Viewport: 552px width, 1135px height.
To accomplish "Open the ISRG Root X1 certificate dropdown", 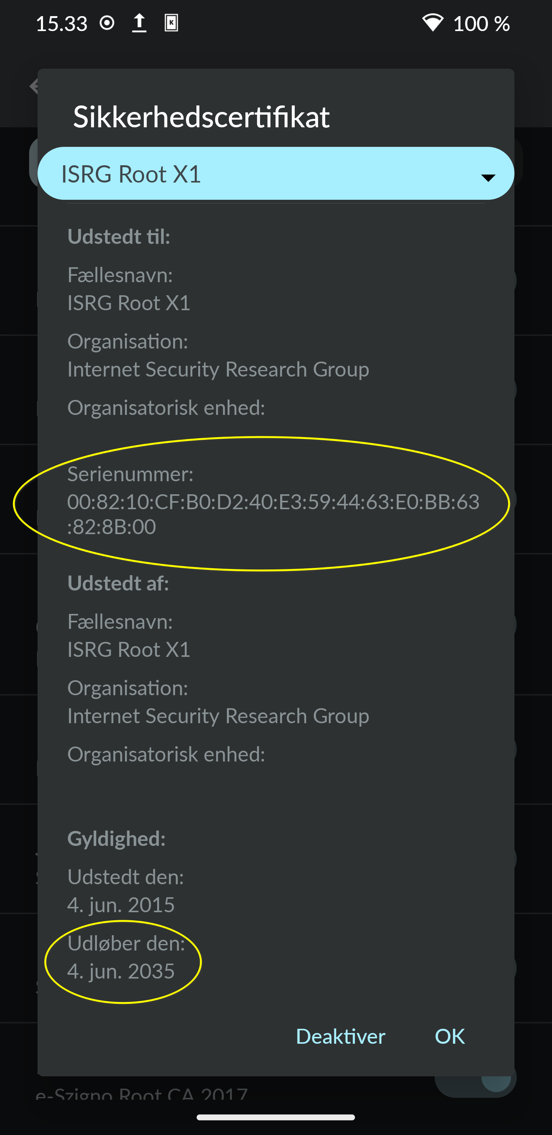I will click(276, 173).
